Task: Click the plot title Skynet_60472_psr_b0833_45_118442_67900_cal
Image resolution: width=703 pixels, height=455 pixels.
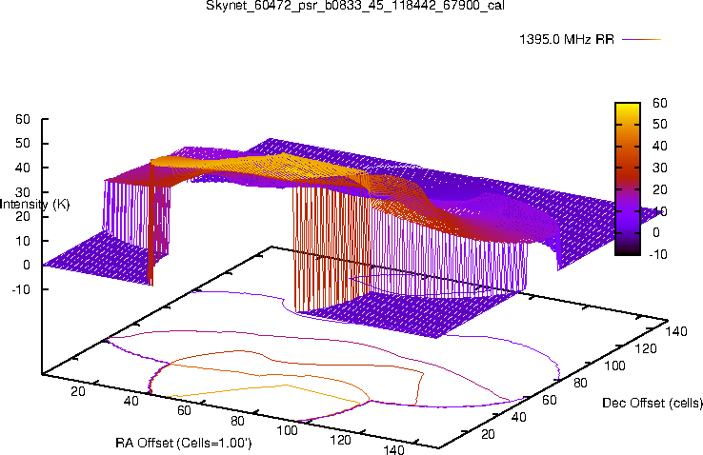Action: pos(355,6)
